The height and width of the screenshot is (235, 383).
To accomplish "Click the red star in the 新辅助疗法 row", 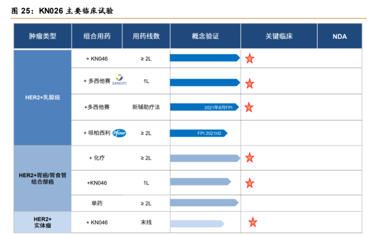I will pos(249,107).
